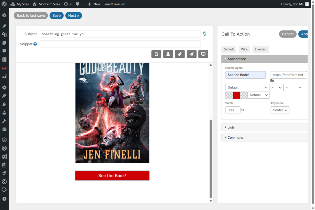Open the Alignment dropdown set to Center
The width and height of the screenshot is (315, 210).
tap(280, 110)
